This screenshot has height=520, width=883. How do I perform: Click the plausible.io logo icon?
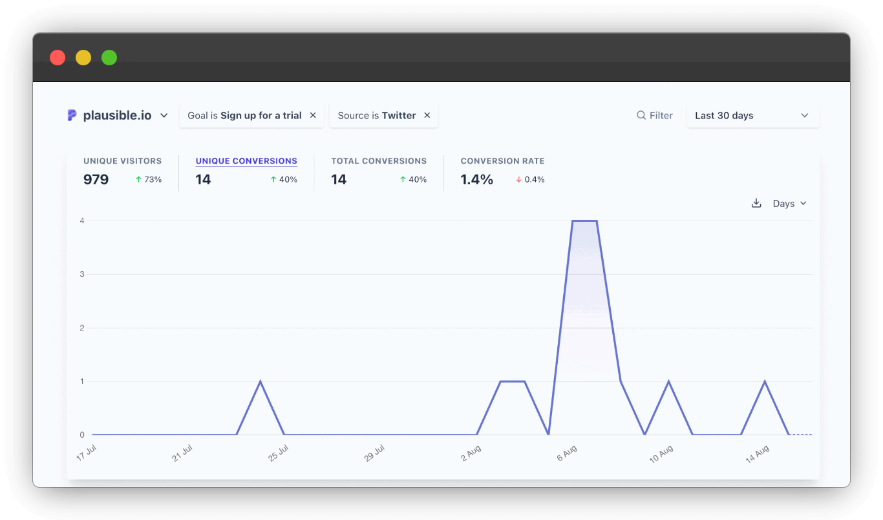pyautogui.click(x=72, y=115)
